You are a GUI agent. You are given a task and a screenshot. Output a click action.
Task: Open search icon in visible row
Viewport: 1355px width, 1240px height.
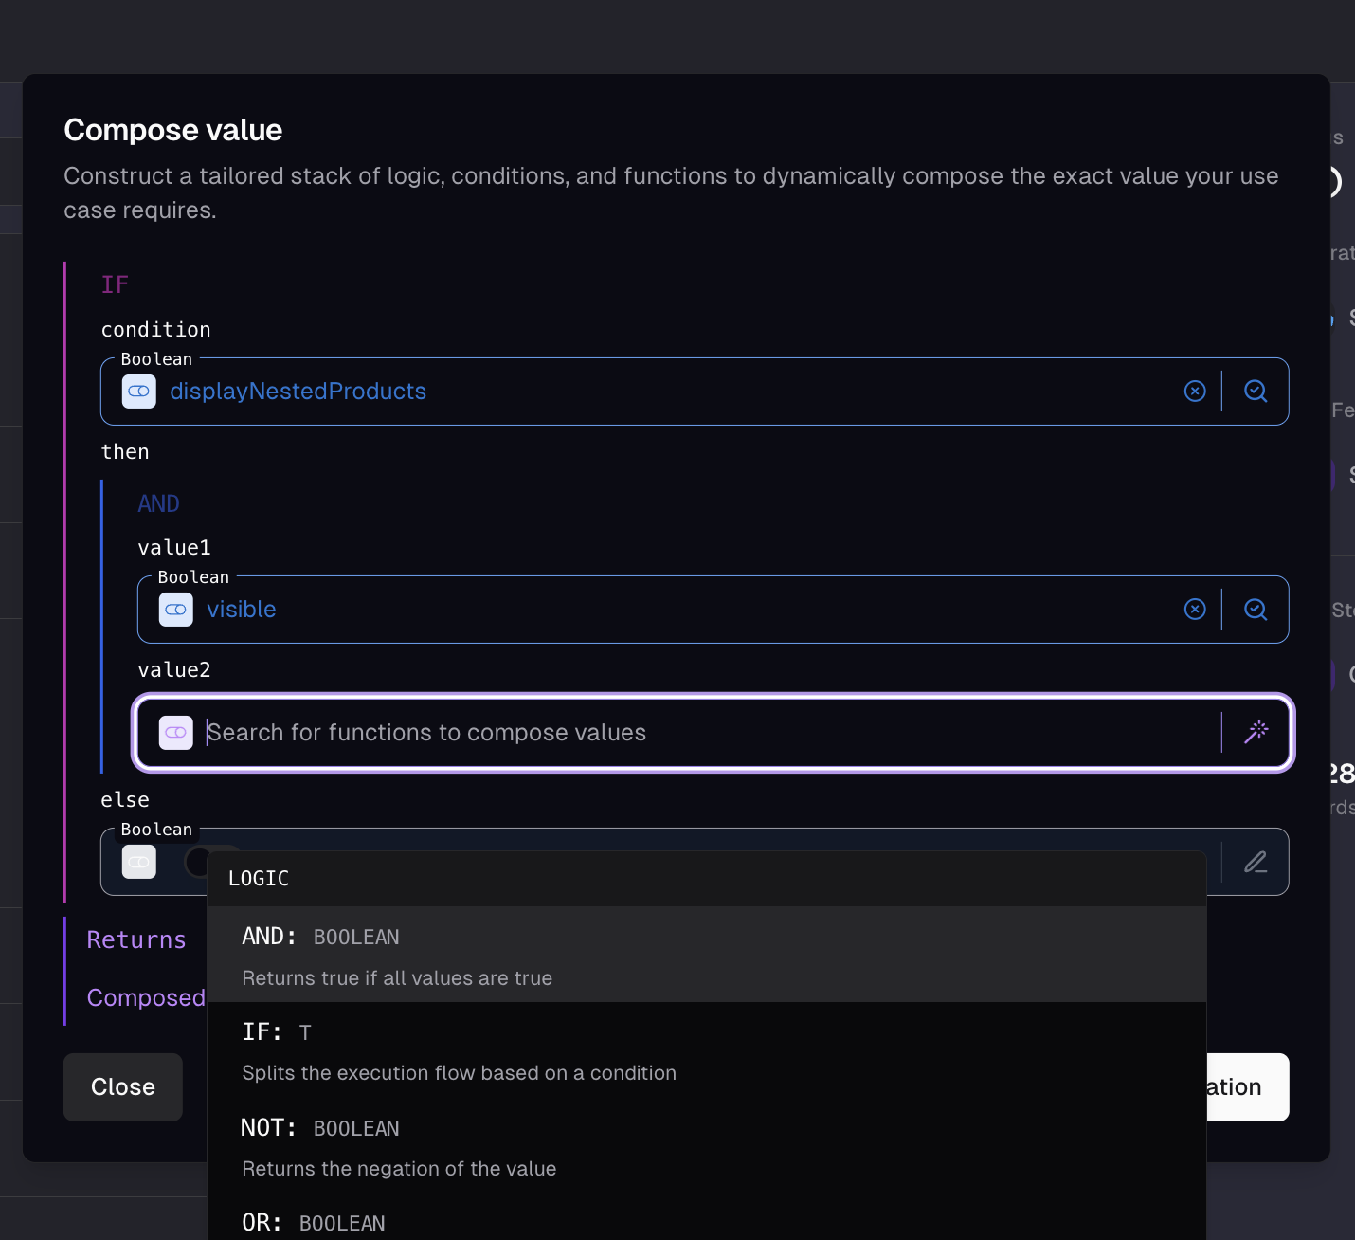click(1256, 610)
